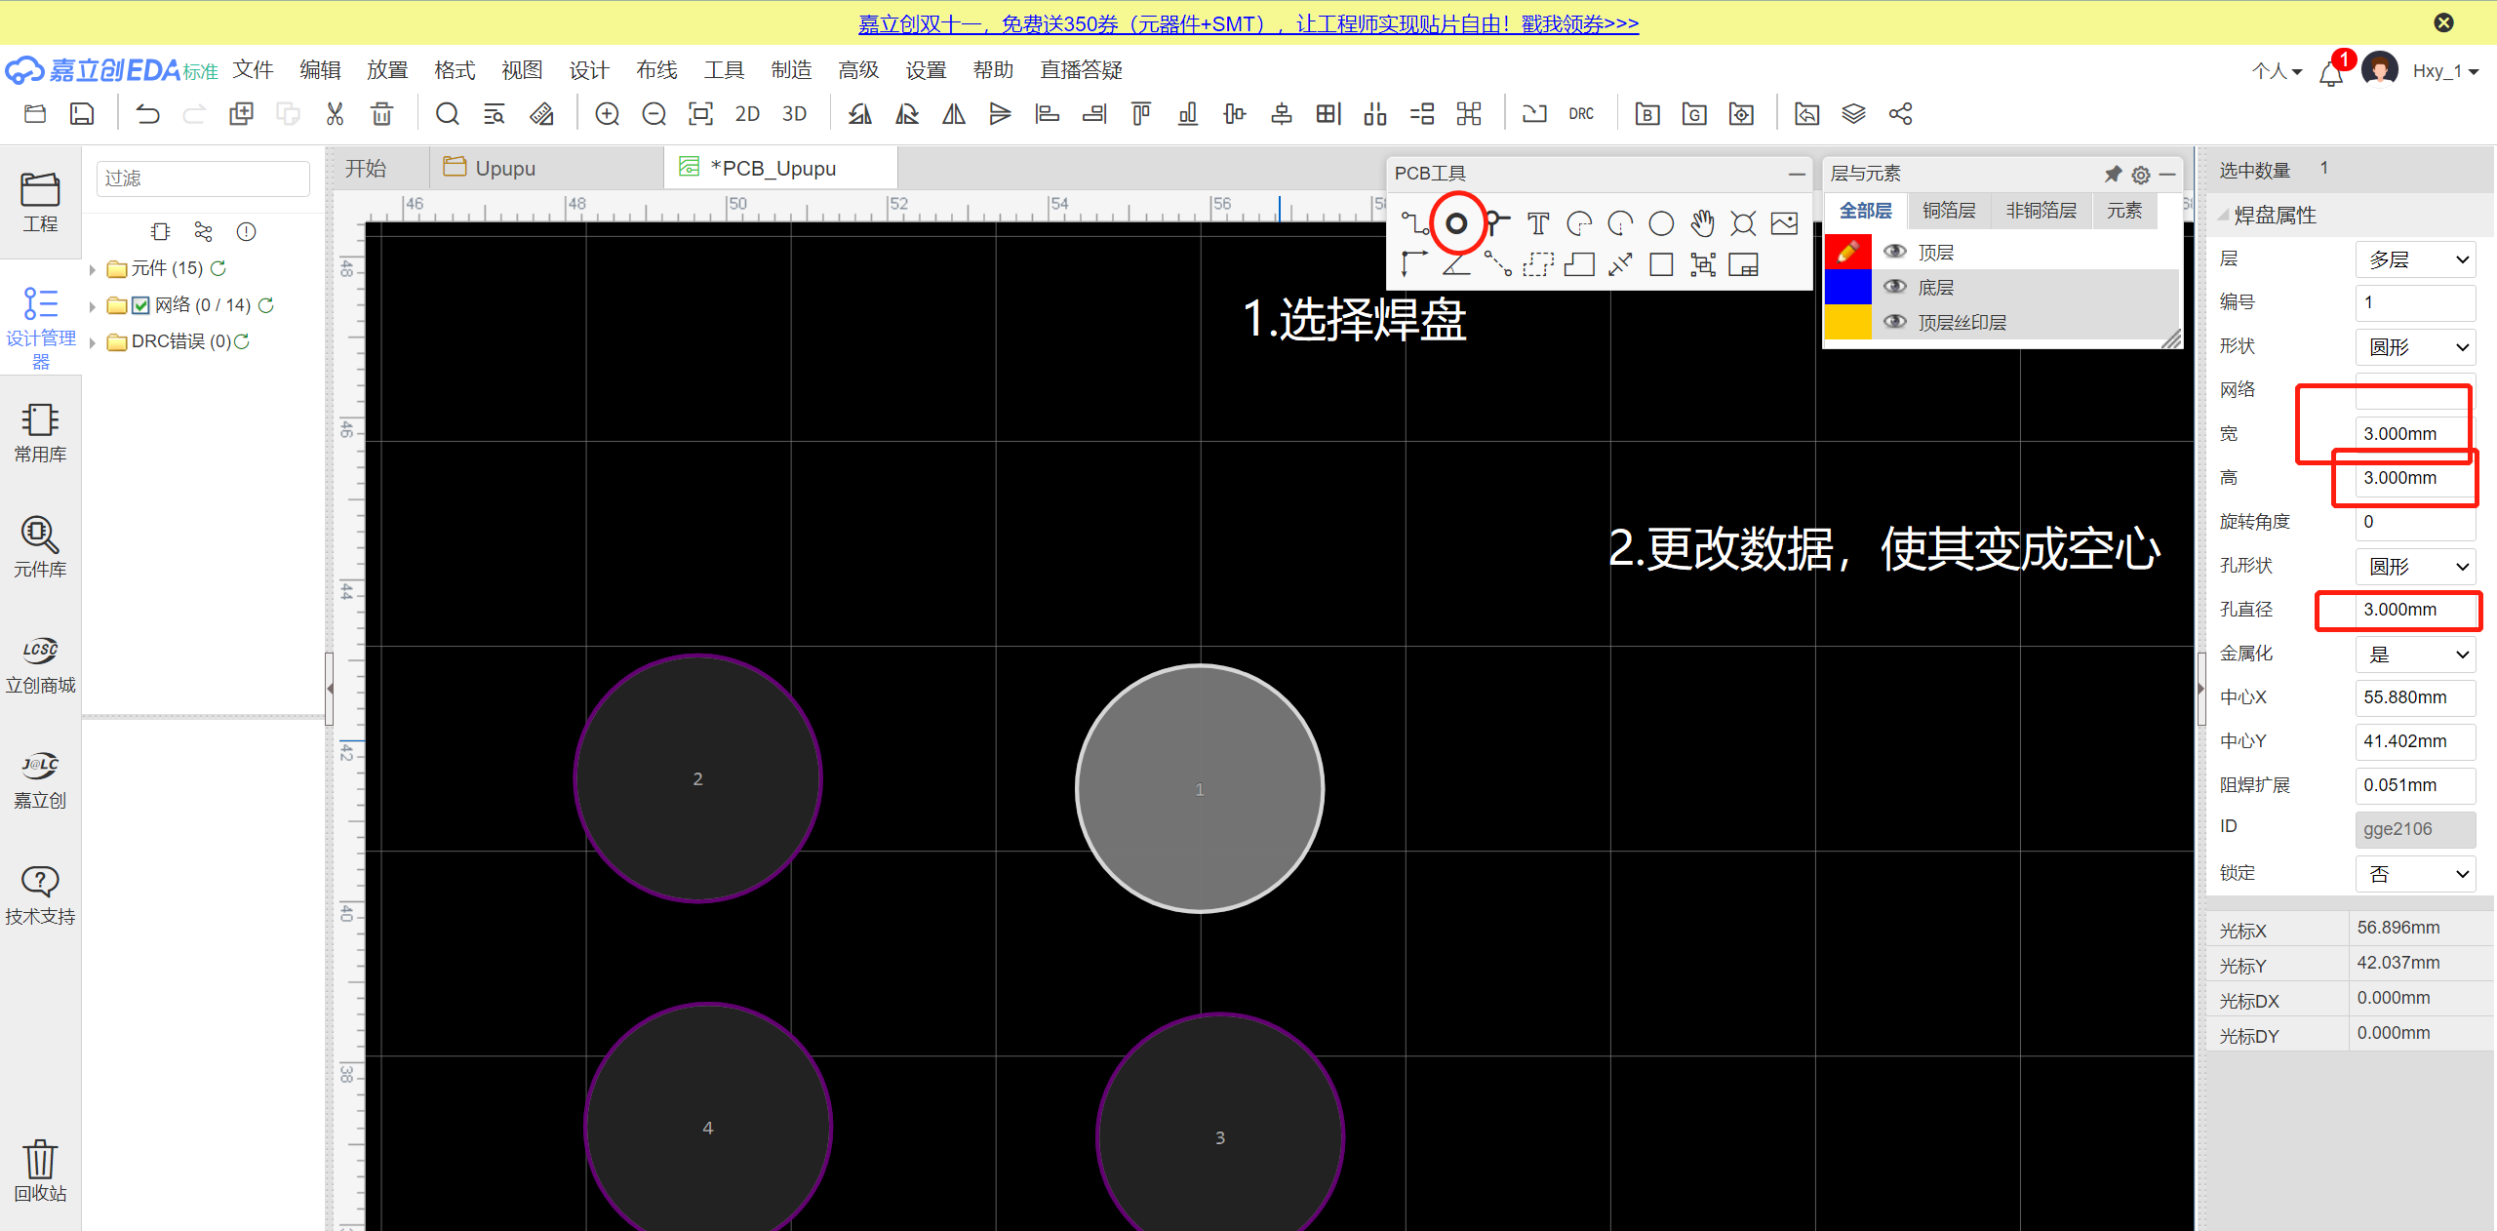Open the Component Library sidebar icon

tap(40, 546)
